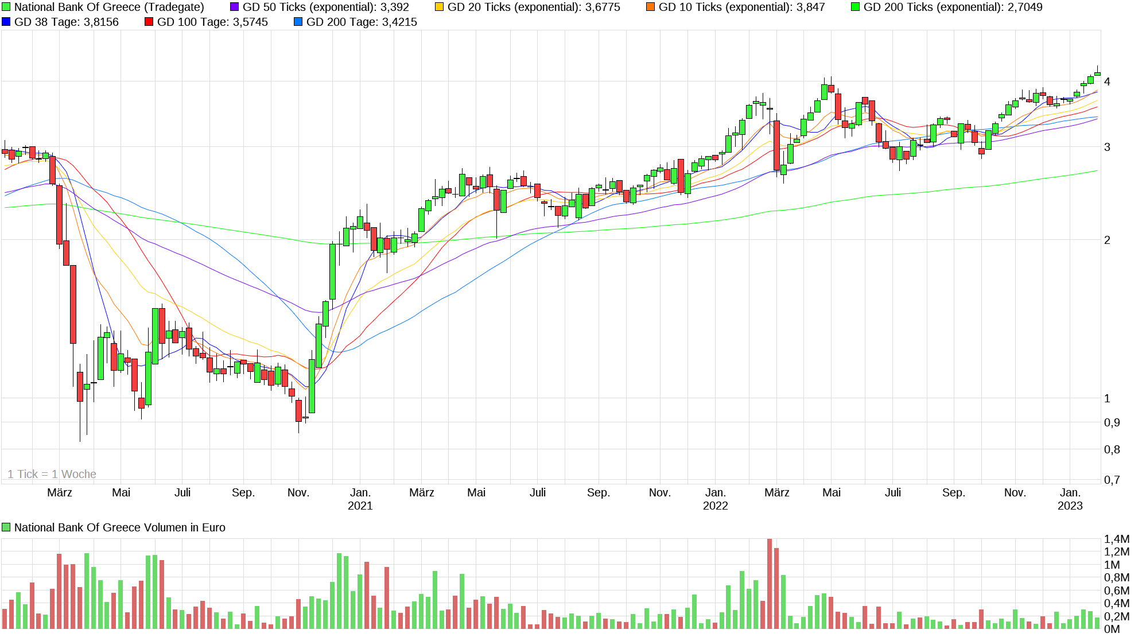Click the purple GD 50 Ticks indicator icon
The width and height of the screenshot is (1146, 641).
pyautogui.click(x=234, y=7)
